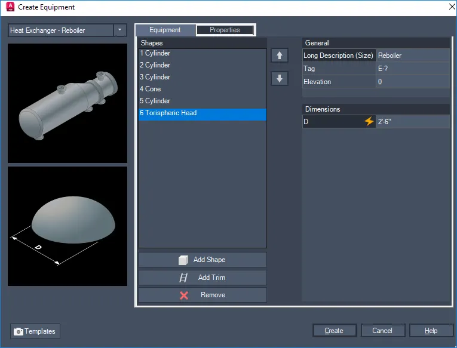Viewport: 457px width, 348px height.
Task: Click the Create button
Action: [x=335, y=331]
